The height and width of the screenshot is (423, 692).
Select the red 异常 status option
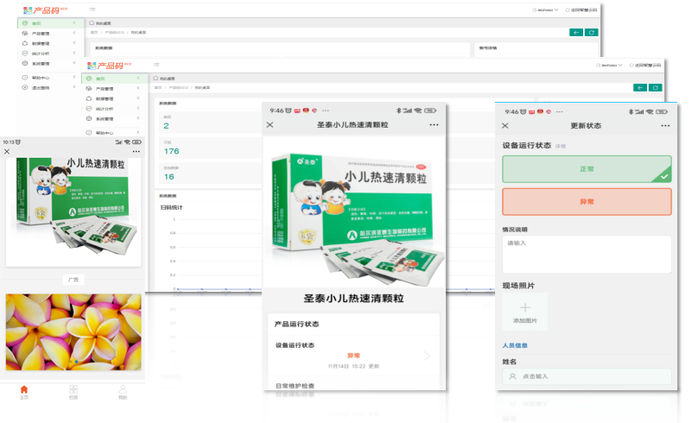[587, 201]
